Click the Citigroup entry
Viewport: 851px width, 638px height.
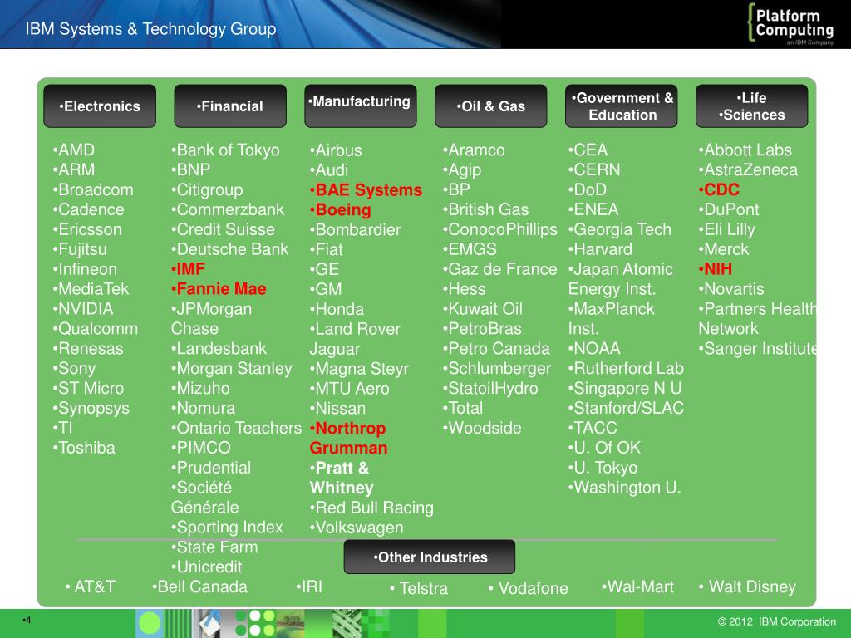207,190
